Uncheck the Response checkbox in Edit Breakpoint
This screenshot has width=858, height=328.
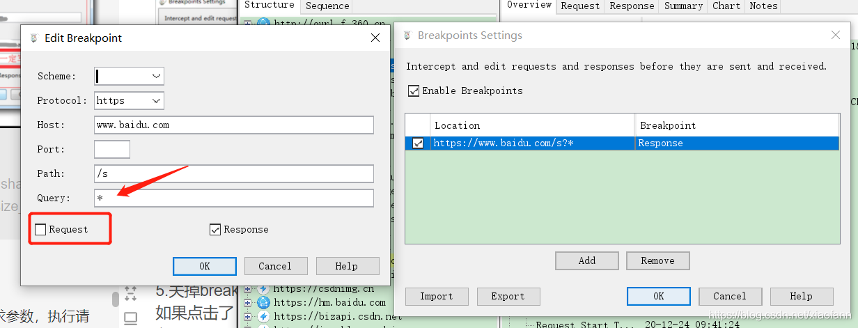(215, 230)
